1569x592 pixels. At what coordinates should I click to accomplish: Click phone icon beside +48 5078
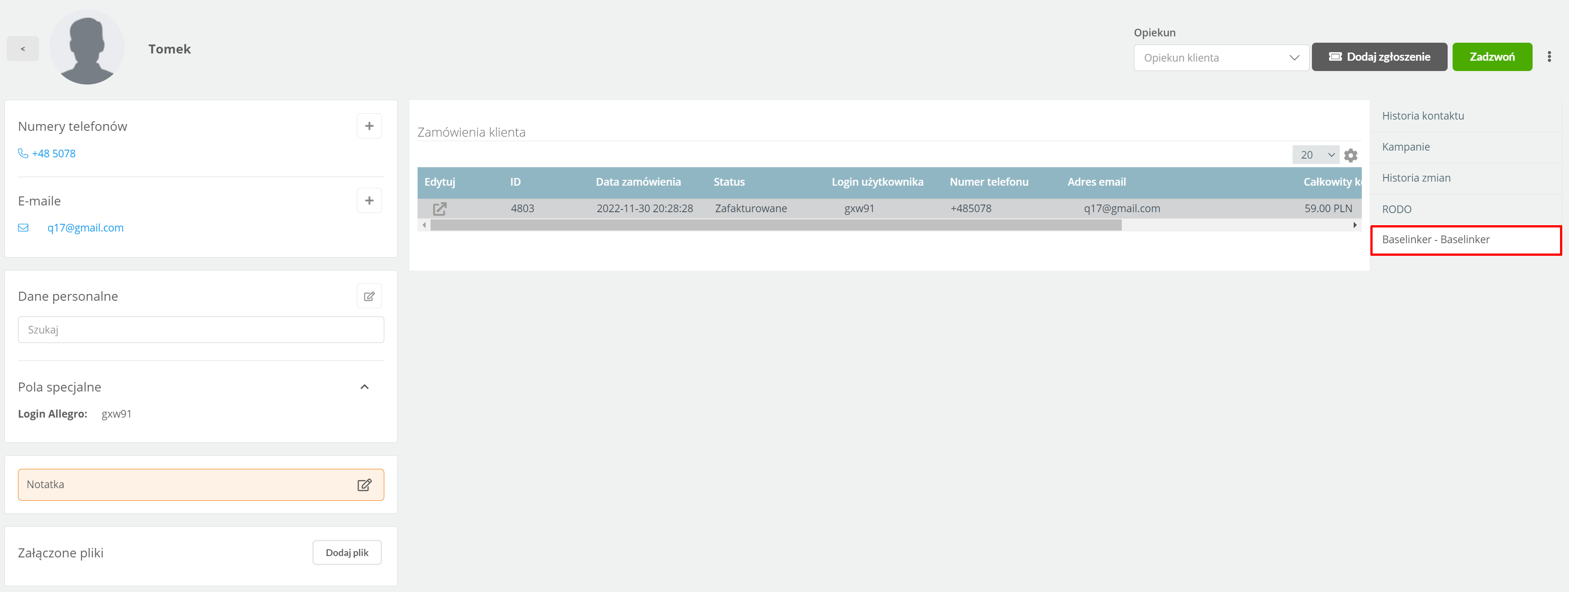pos(23,153)
